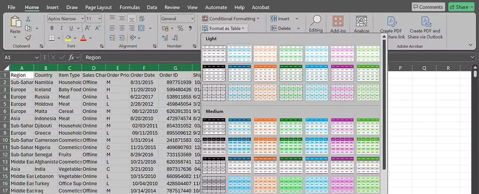Screen dimensions: 479x194
Task: Align text left
Action: coord(112,28)
